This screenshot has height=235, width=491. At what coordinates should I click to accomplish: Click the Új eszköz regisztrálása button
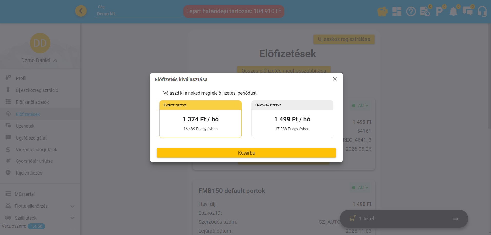click(344, 39)
